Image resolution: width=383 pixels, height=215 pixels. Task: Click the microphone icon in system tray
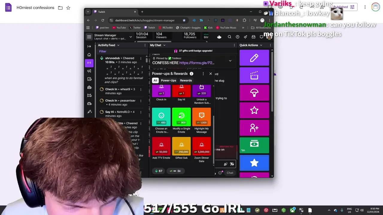coord(342,210)
